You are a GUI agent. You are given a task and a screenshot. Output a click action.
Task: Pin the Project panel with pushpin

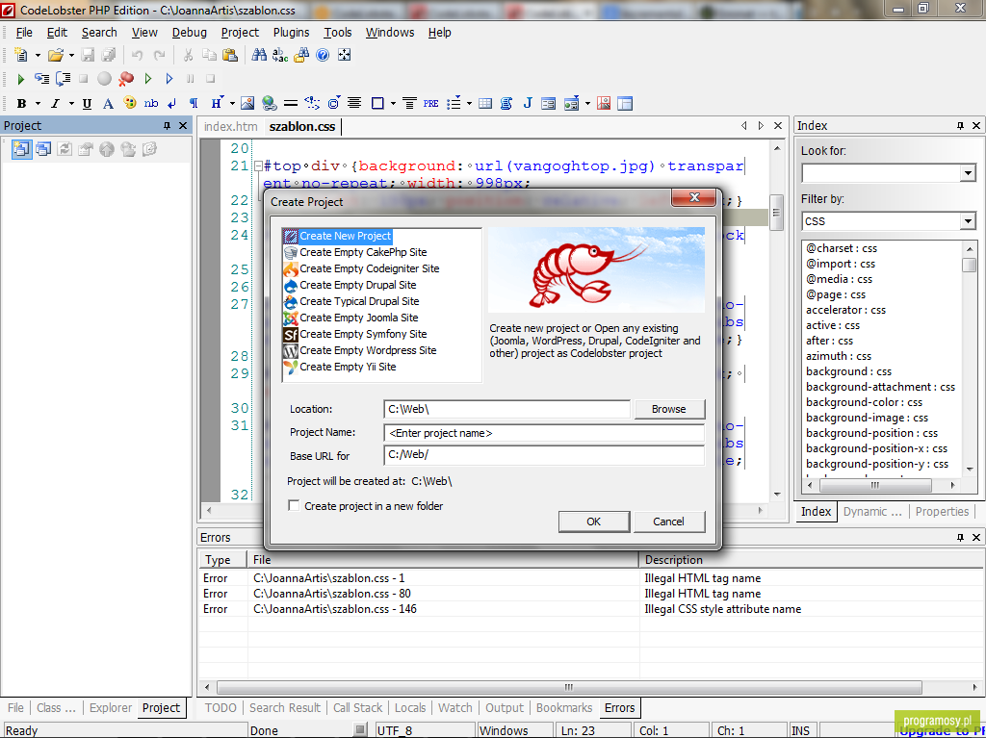coord(167,126)
